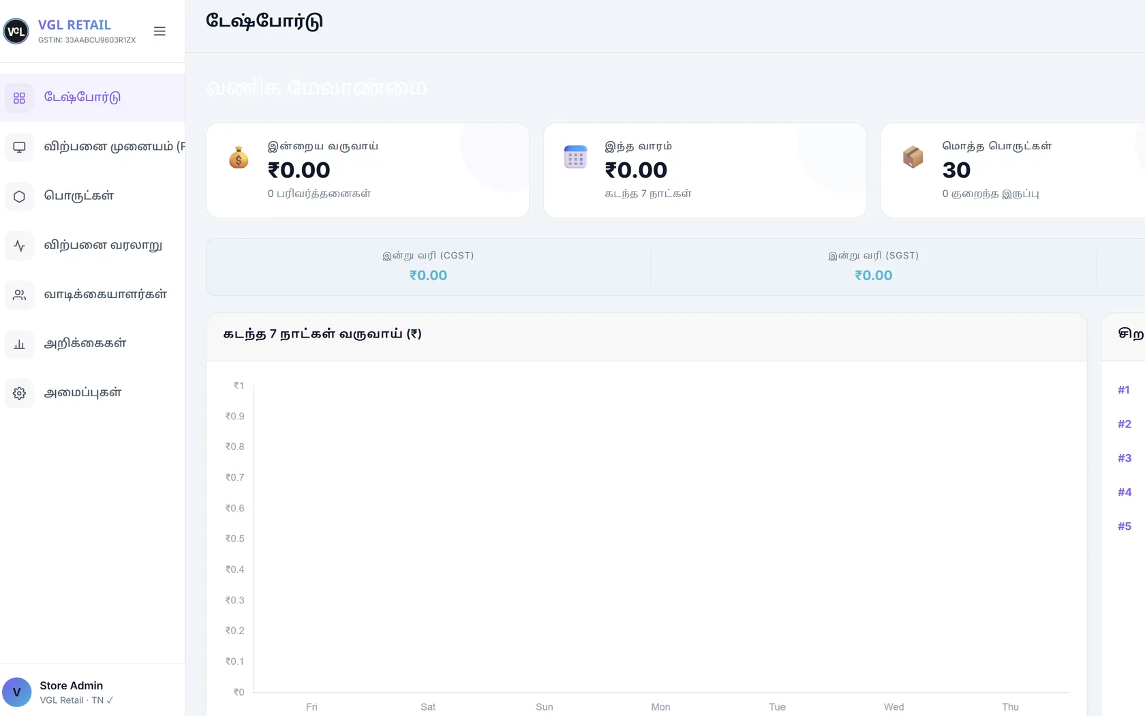Click the calendar icon on weekly card
This screenshot has width=1145, height=716.
click(x=575, y=157)
